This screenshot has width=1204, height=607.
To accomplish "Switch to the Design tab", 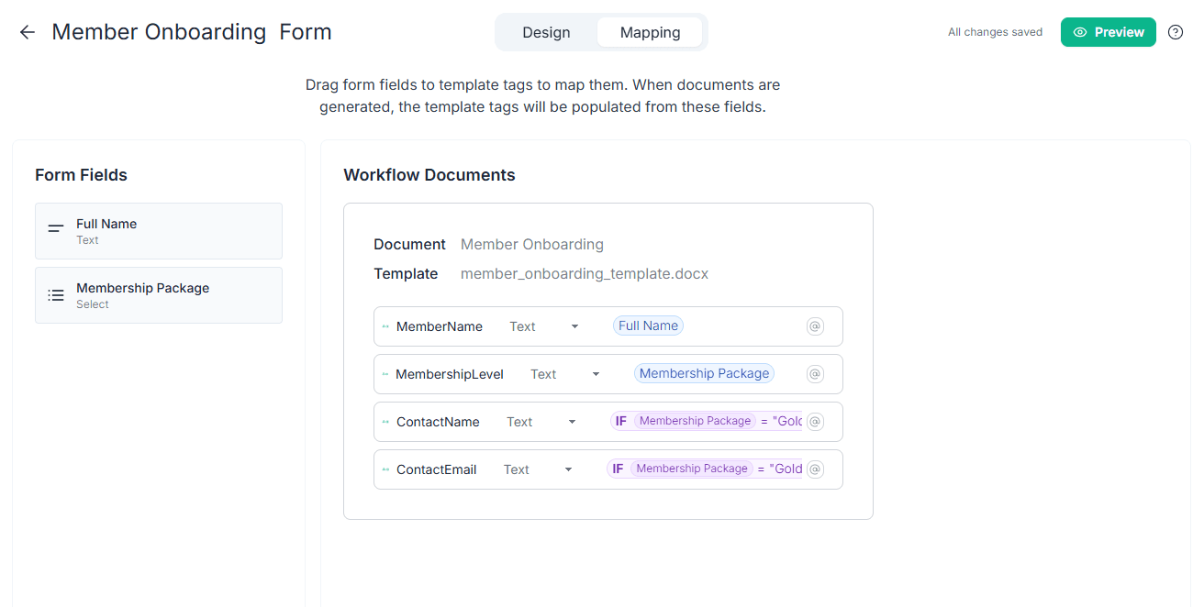I will [x=546, y=31].
